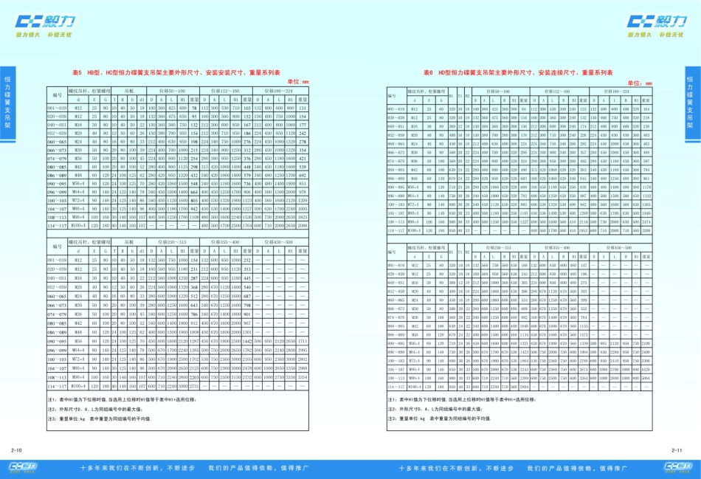Click the 表6 HD型 table title

(x=518, y=72)
